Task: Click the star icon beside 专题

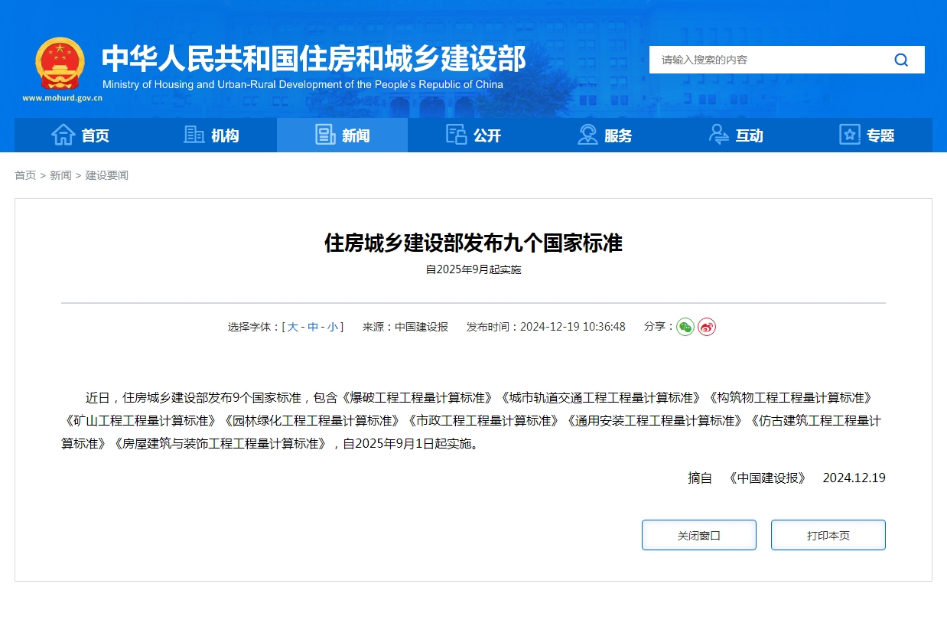Action: click(849, 135)
